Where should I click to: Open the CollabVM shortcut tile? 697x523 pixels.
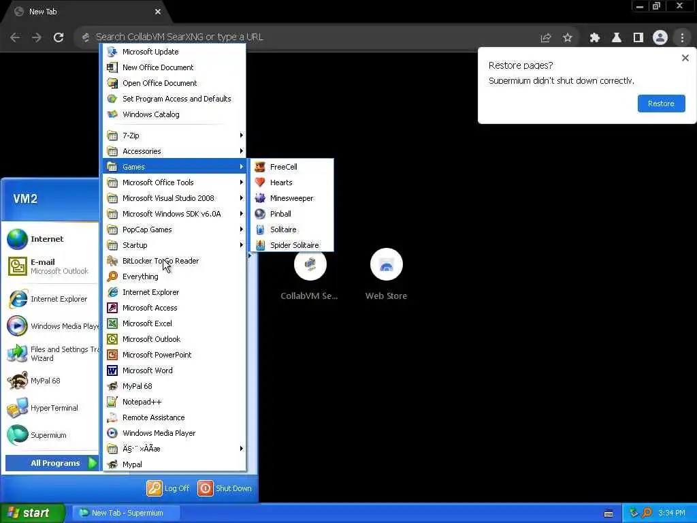310,274
